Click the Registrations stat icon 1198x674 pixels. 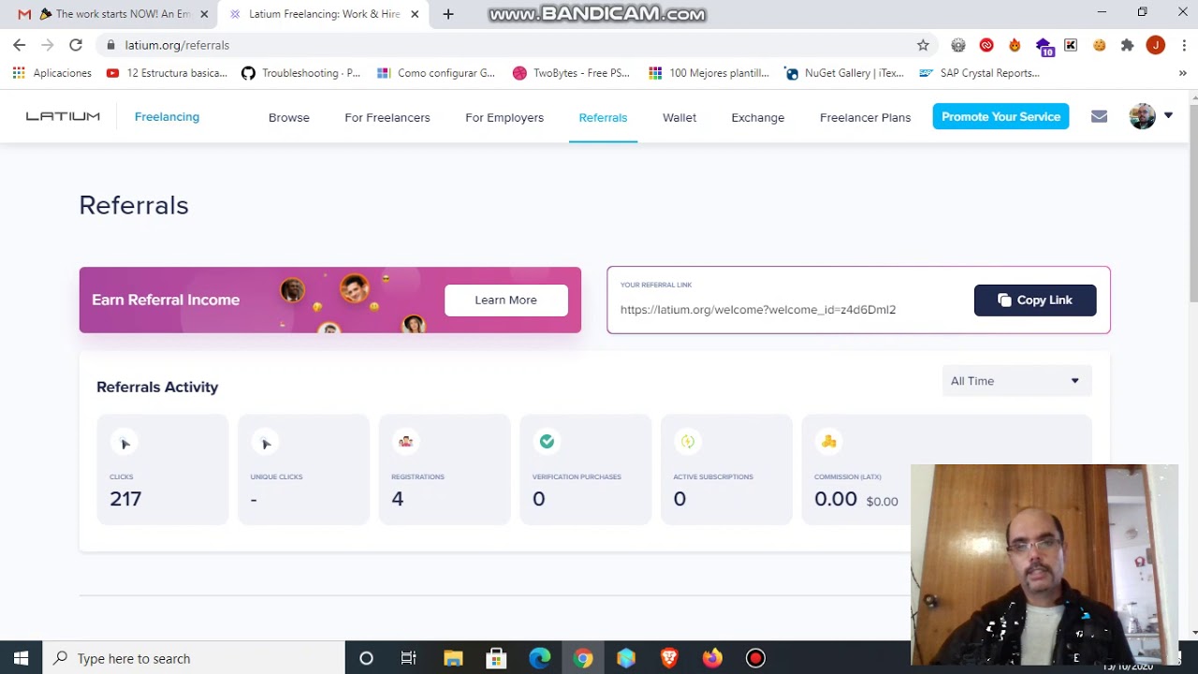tap(405, 442)
